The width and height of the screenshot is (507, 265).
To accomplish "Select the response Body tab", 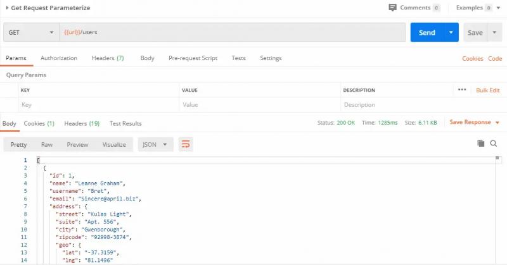I will (x=9, y=123).
